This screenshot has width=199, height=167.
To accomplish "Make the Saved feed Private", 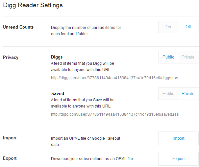I will [x=188, y=93].
